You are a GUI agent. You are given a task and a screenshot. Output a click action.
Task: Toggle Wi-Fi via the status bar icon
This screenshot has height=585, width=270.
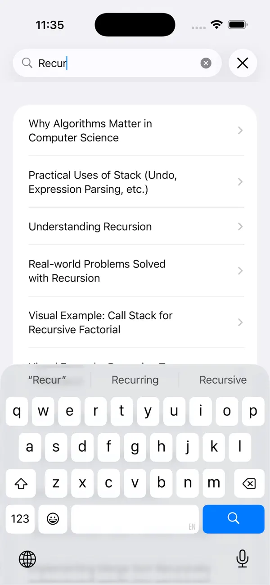(x=216, y=25)
